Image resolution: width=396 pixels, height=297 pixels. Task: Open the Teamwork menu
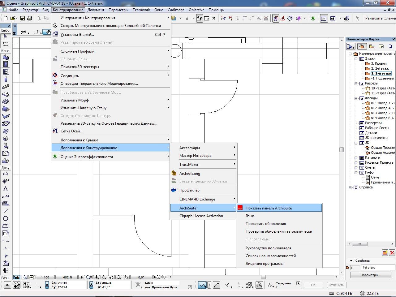(x=141, y=10)
